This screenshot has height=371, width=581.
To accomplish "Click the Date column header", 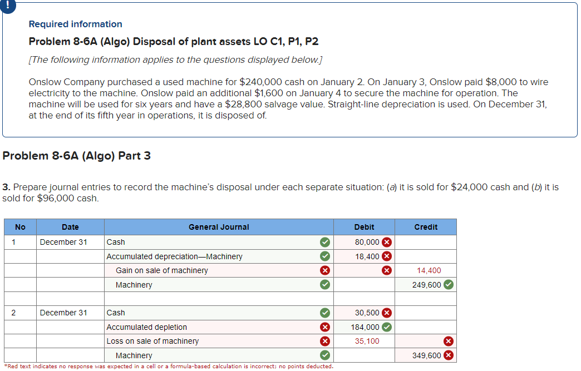I will (x=71, y=227).
